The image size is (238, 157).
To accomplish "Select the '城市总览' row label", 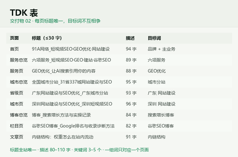I will click(19, 82).
